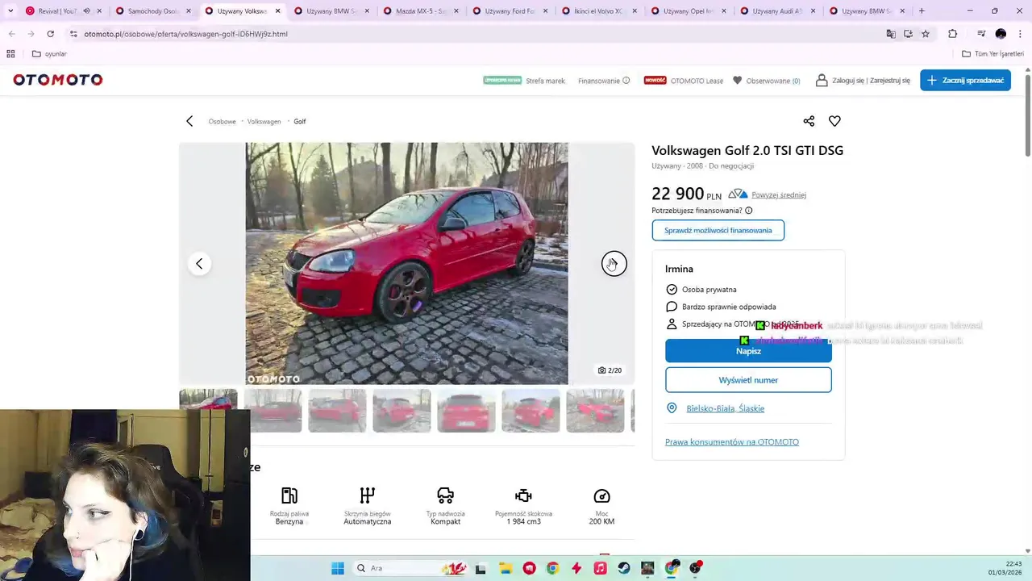Open Windows Start menu
Image resolution: width=1032 pixels, height=581 pixels.
pyautogui.click(x=338, y=568)
